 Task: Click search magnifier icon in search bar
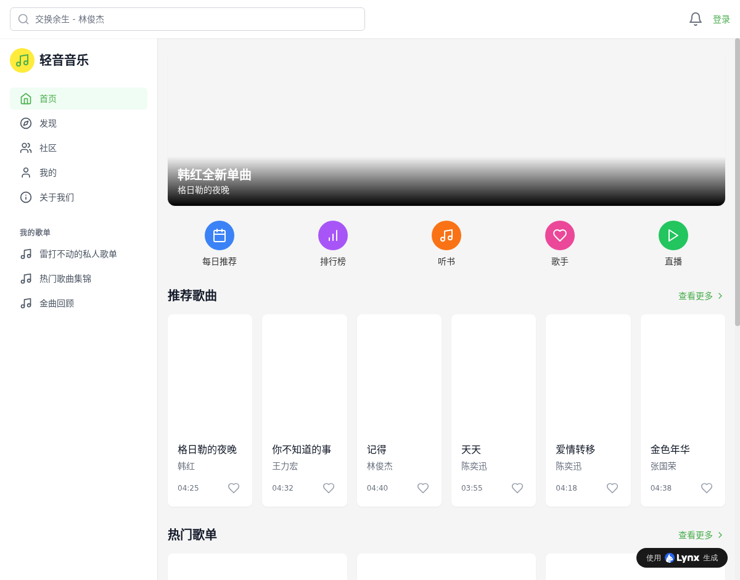pyautogui.click(x=23, y=19)
